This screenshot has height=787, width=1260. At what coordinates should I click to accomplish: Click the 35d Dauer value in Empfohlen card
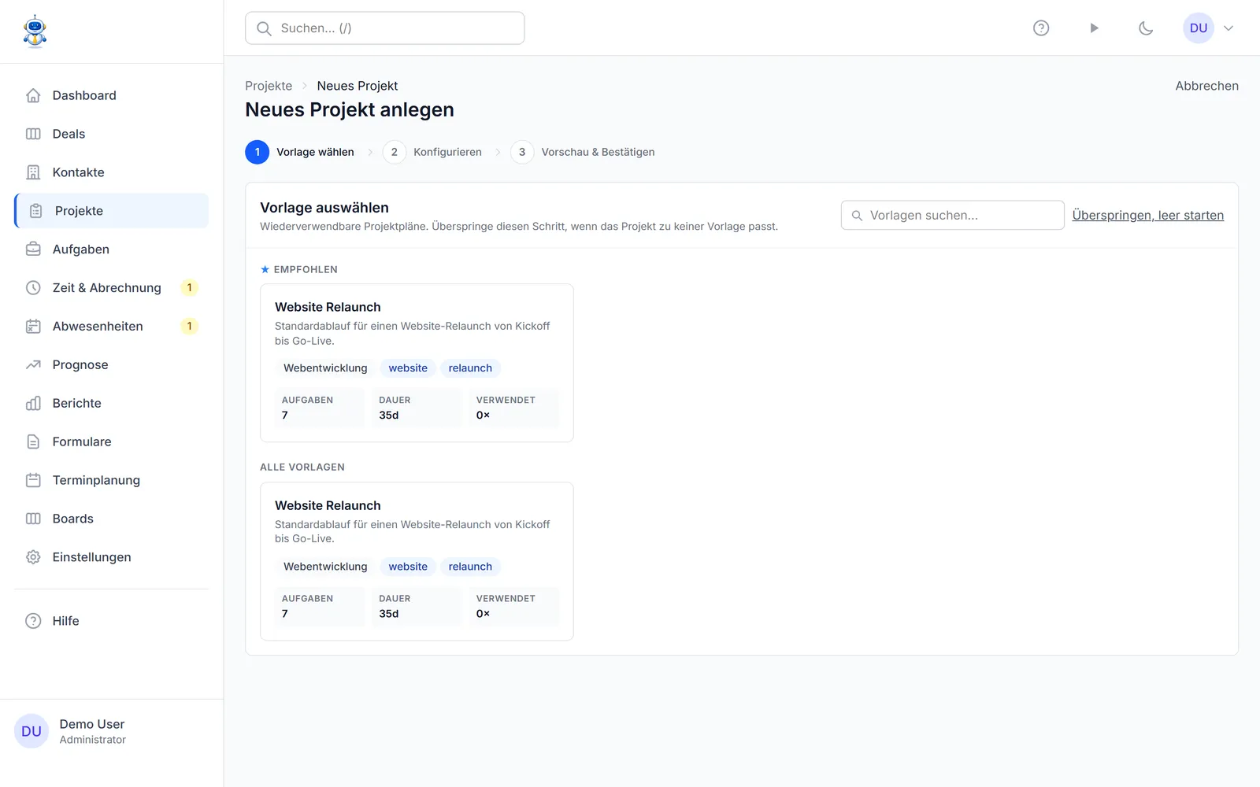coord(389,416)
